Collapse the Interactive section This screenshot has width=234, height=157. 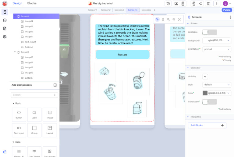[x=188, y=117]
